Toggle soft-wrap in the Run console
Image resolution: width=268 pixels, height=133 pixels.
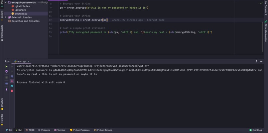click(x=12, y=76)
